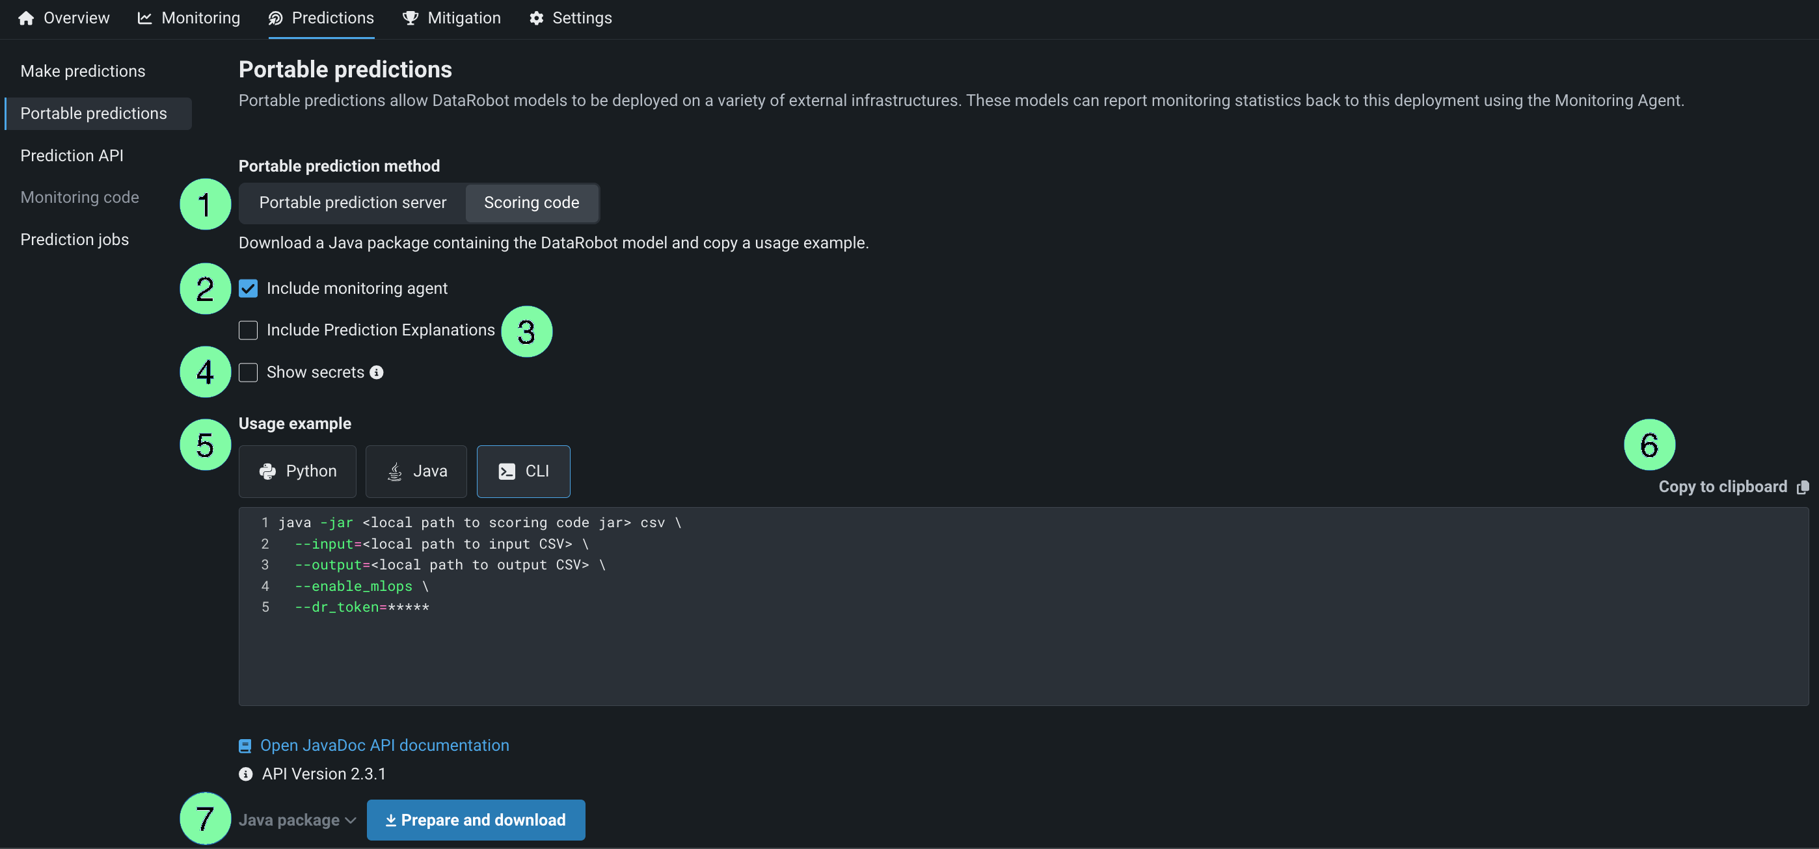Screen dimensions: 1819x849
Task: Click the info icon beside Show secrets
Action: pos(377,372)
